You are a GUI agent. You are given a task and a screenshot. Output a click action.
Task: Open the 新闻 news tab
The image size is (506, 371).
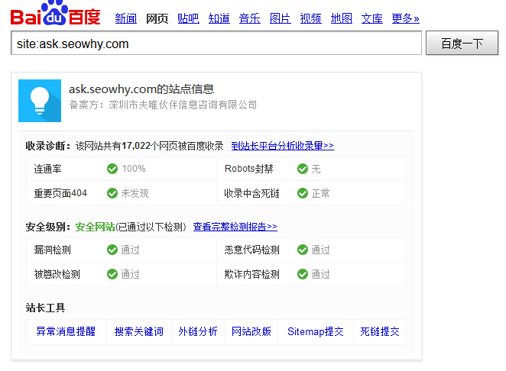pos(125,18)
